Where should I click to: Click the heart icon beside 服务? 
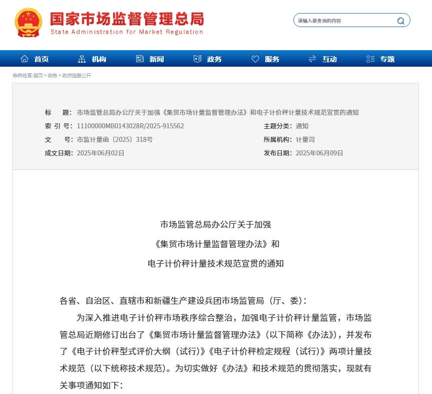(255, 59)
